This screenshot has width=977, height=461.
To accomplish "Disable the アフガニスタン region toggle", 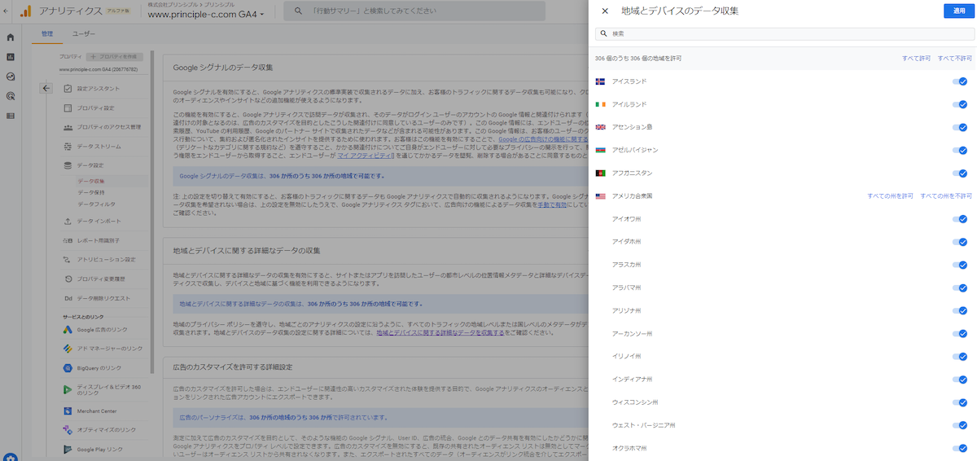I will point(961,173).
